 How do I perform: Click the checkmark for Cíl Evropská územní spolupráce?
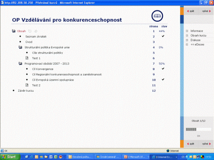pos(163,79)
